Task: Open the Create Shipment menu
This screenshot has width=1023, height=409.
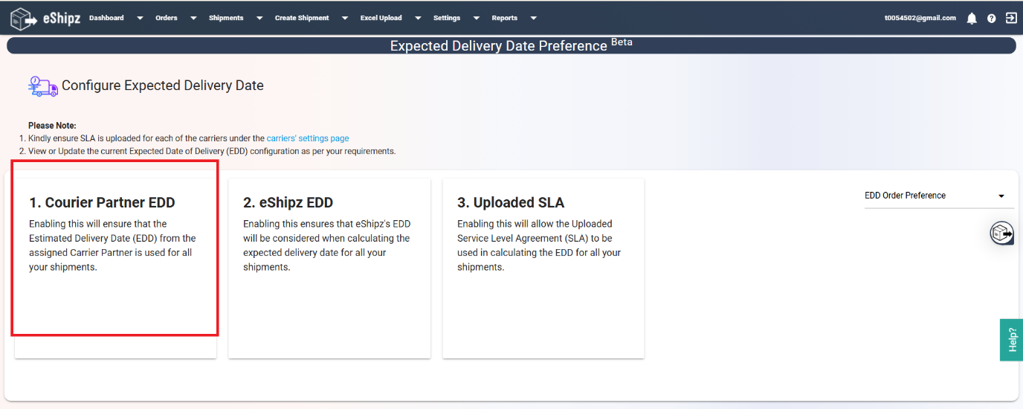Action: pos(302,18)
